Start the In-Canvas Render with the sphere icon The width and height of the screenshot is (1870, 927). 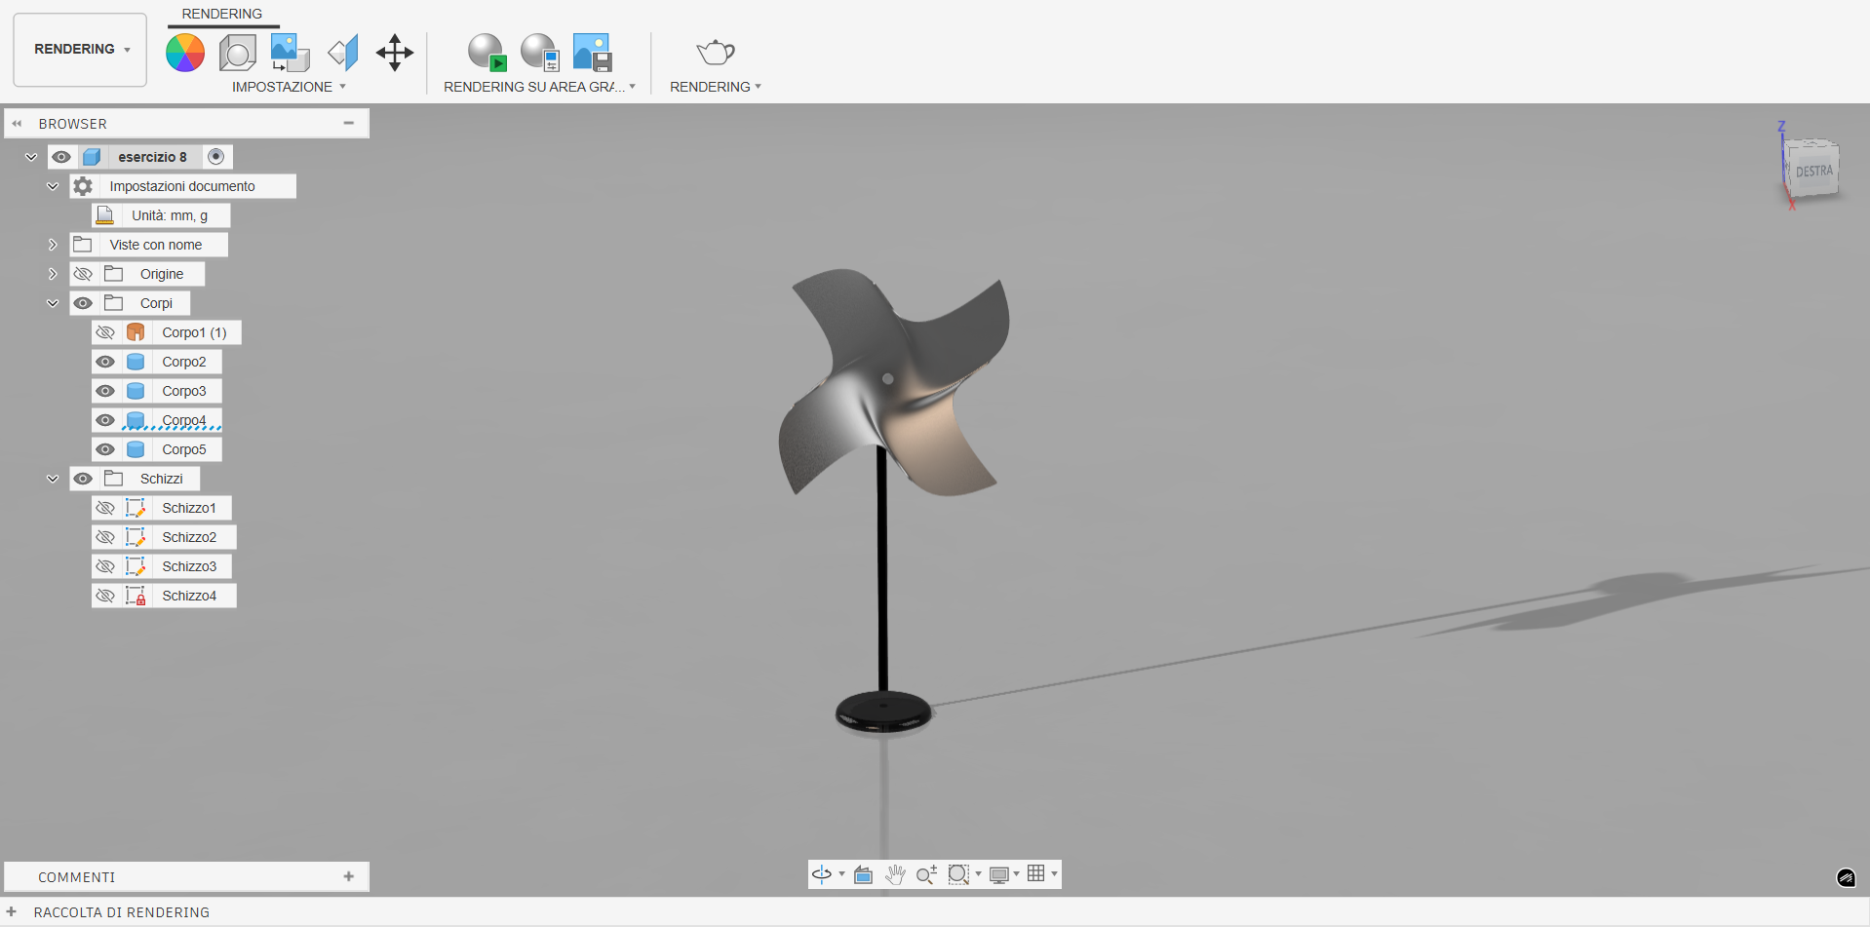click(486, 53)
